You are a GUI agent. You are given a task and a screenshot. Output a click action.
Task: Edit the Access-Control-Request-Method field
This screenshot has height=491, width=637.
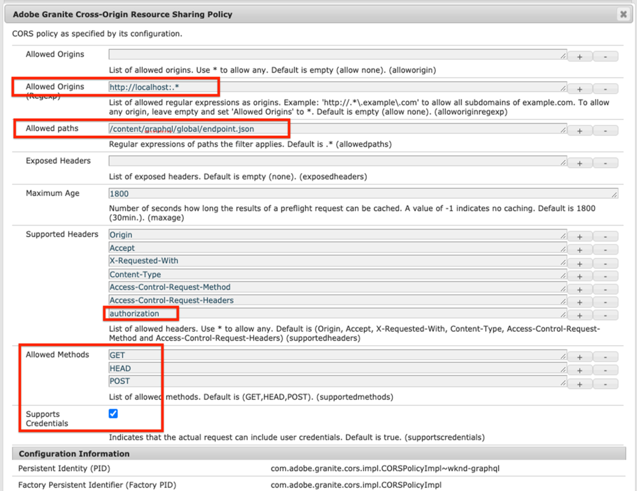point(338,287)
